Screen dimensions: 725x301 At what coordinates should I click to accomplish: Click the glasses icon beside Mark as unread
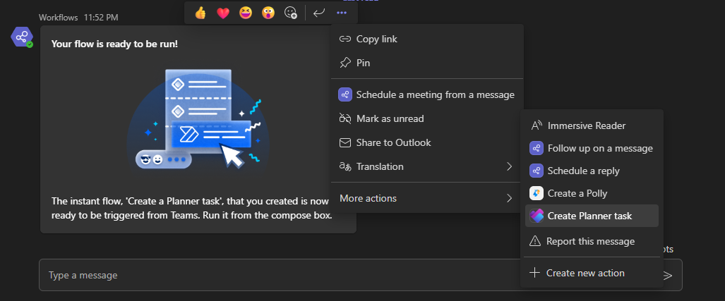pyautogui.click(x=345, y=118)
